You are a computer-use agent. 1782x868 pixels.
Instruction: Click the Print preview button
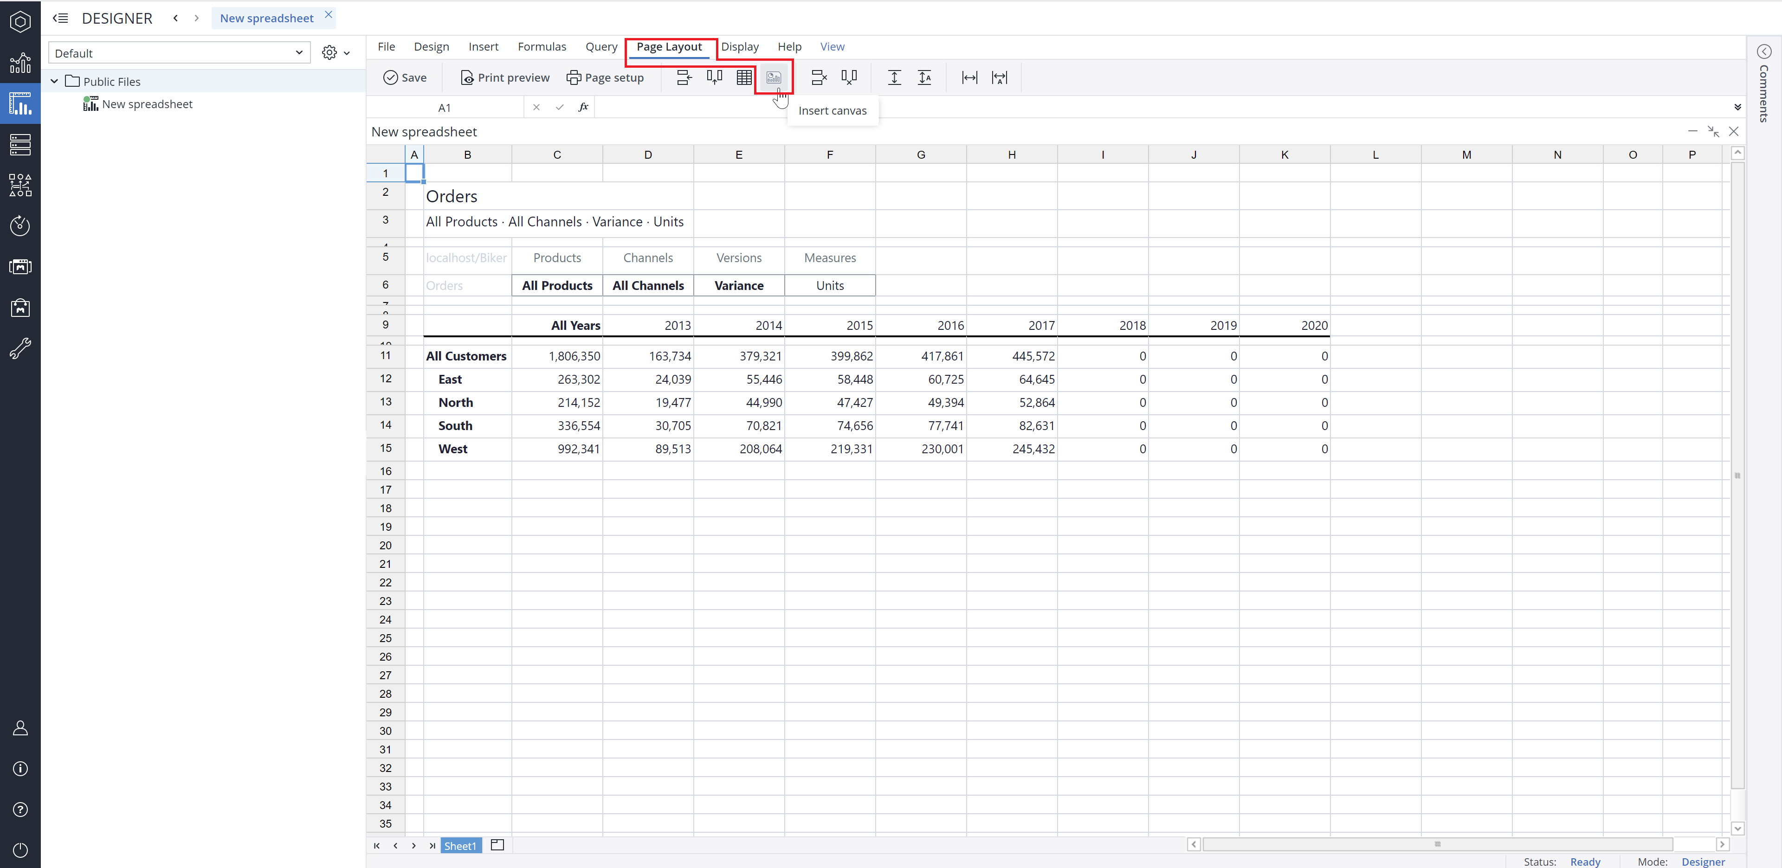click(504, 77)
